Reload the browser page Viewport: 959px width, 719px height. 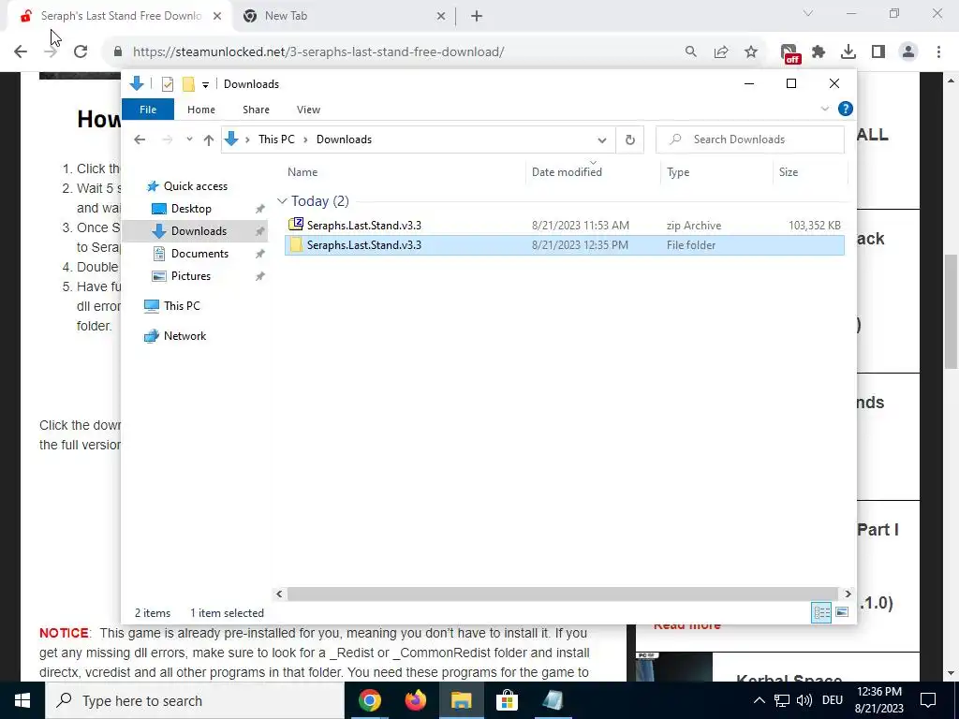pos(81,52)
